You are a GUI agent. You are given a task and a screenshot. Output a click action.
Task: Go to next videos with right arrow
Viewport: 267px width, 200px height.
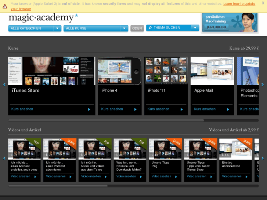(263, 158)
